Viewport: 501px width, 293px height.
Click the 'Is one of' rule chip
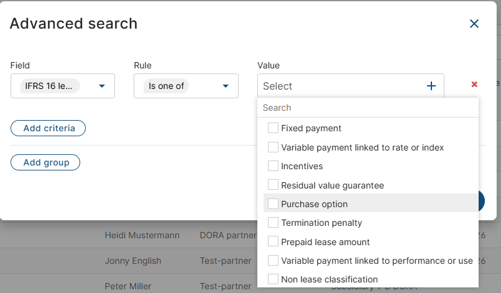tap(166, 86)
